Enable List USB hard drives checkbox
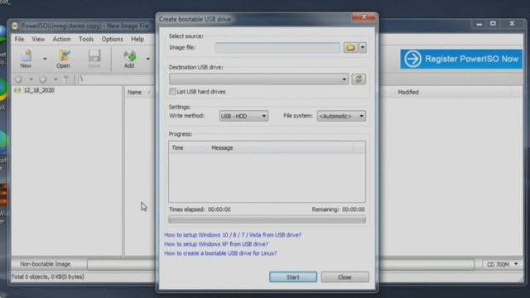The height and width of the screenshot is (298, 530). coord(172,92)
